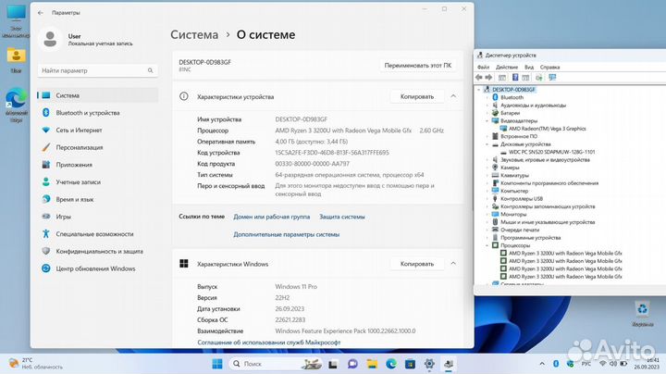Open Windows Start button on taskbar
The image size is (666, 374).
pos(217,364)
